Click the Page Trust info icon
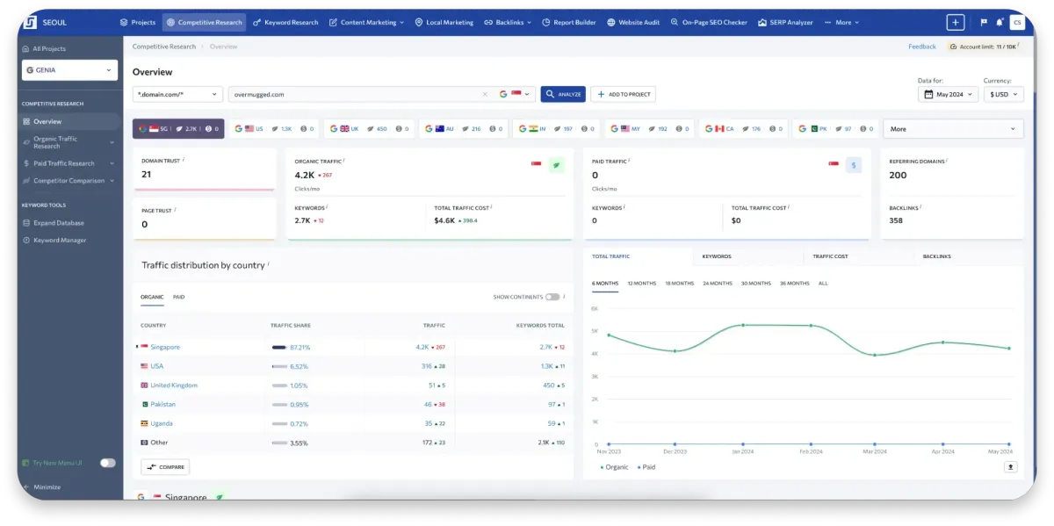 click(175, 210)
